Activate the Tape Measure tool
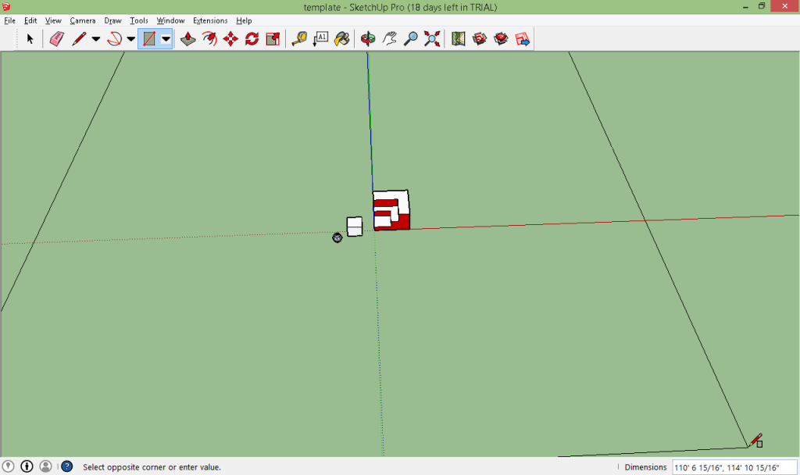Viewport: 800px width, 475px height. point(299,39)
